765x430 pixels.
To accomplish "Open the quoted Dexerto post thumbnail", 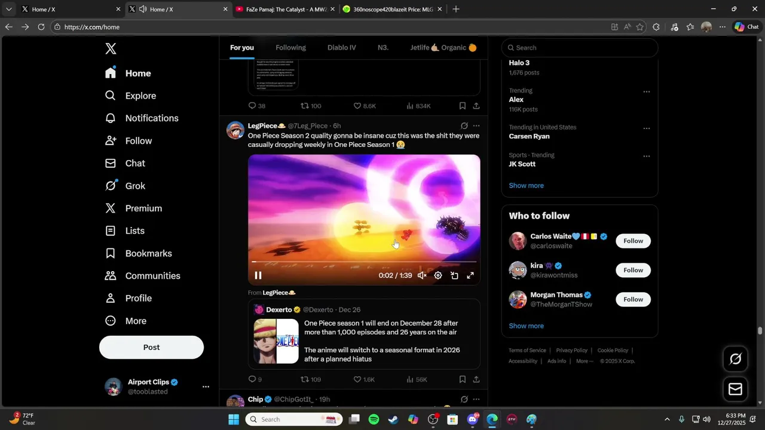I will pyautogui.click(x=276, y=341).
